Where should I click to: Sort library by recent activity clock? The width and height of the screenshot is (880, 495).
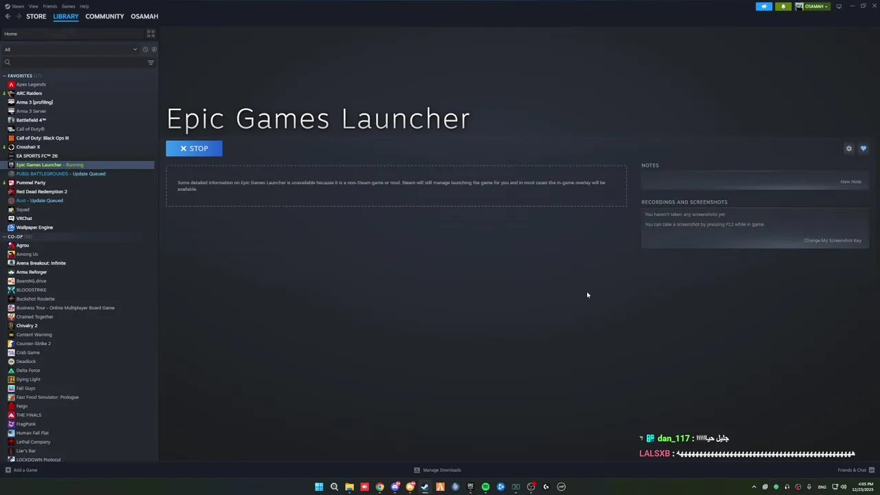point(145,49)
